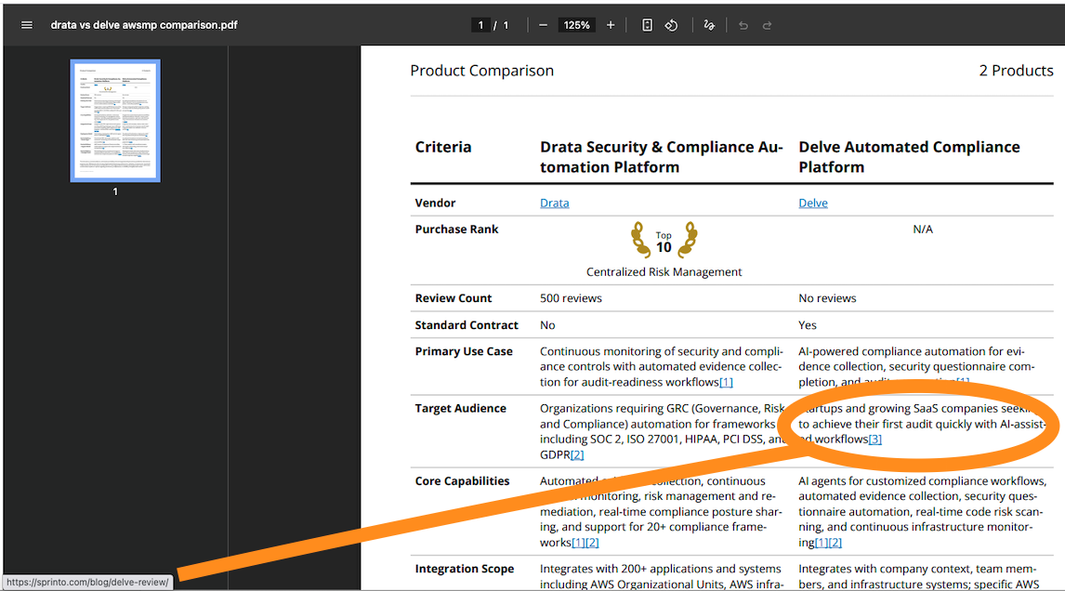Open the Drata vendor link
The height and width of the screenshot is (591, 1065).
(x=554, y=203)
